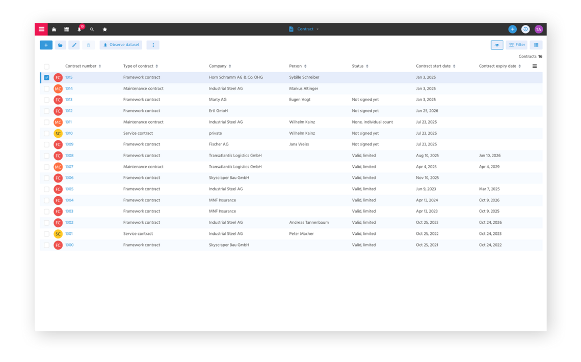
Task: Open the history icon next to the avatar
Action: click(x=525, y=29)
